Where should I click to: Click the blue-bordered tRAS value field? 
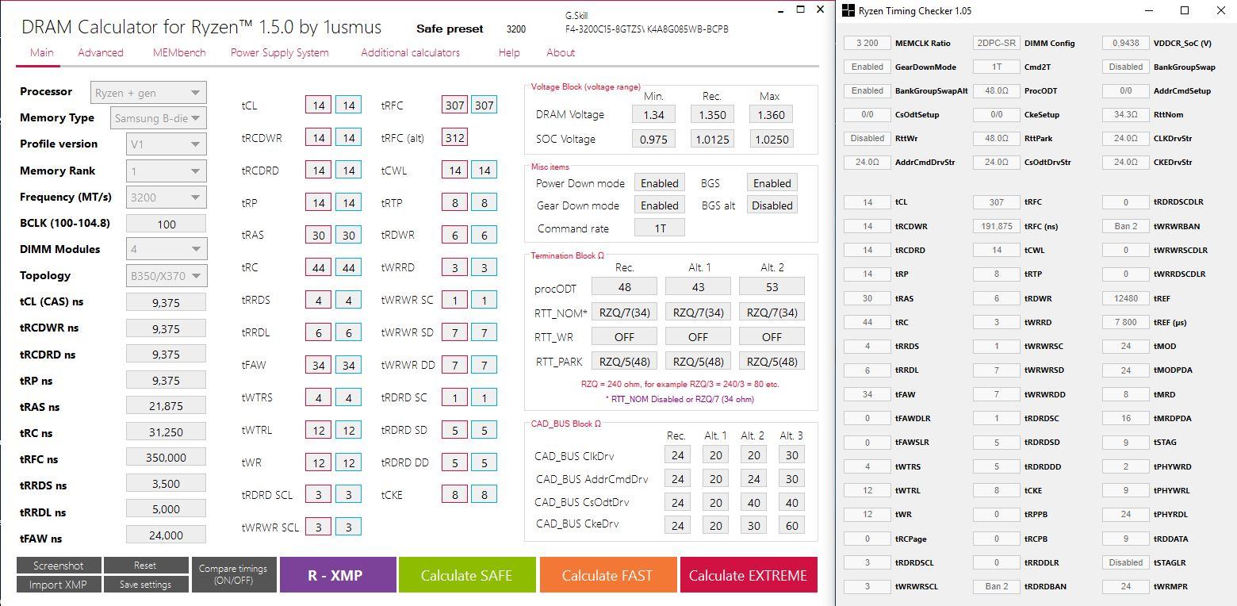[x=348, y=235]
